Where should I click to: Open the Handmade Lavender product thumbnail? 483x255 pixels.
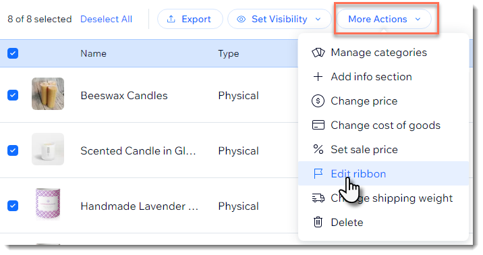coord(48,204)
